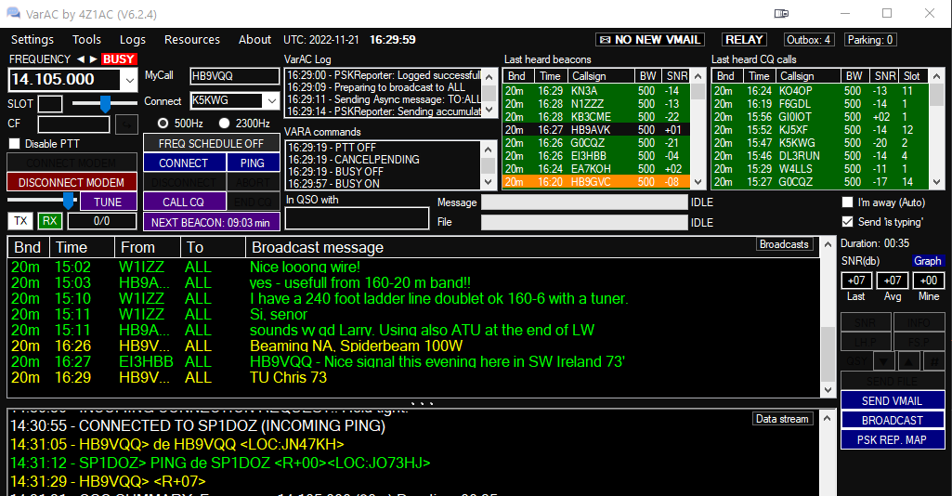The height and width of the screenshot is (496, 952).
Task: Click the three-dot panel splitter handle
Action: pyautogui.click(x=422, y=403)
